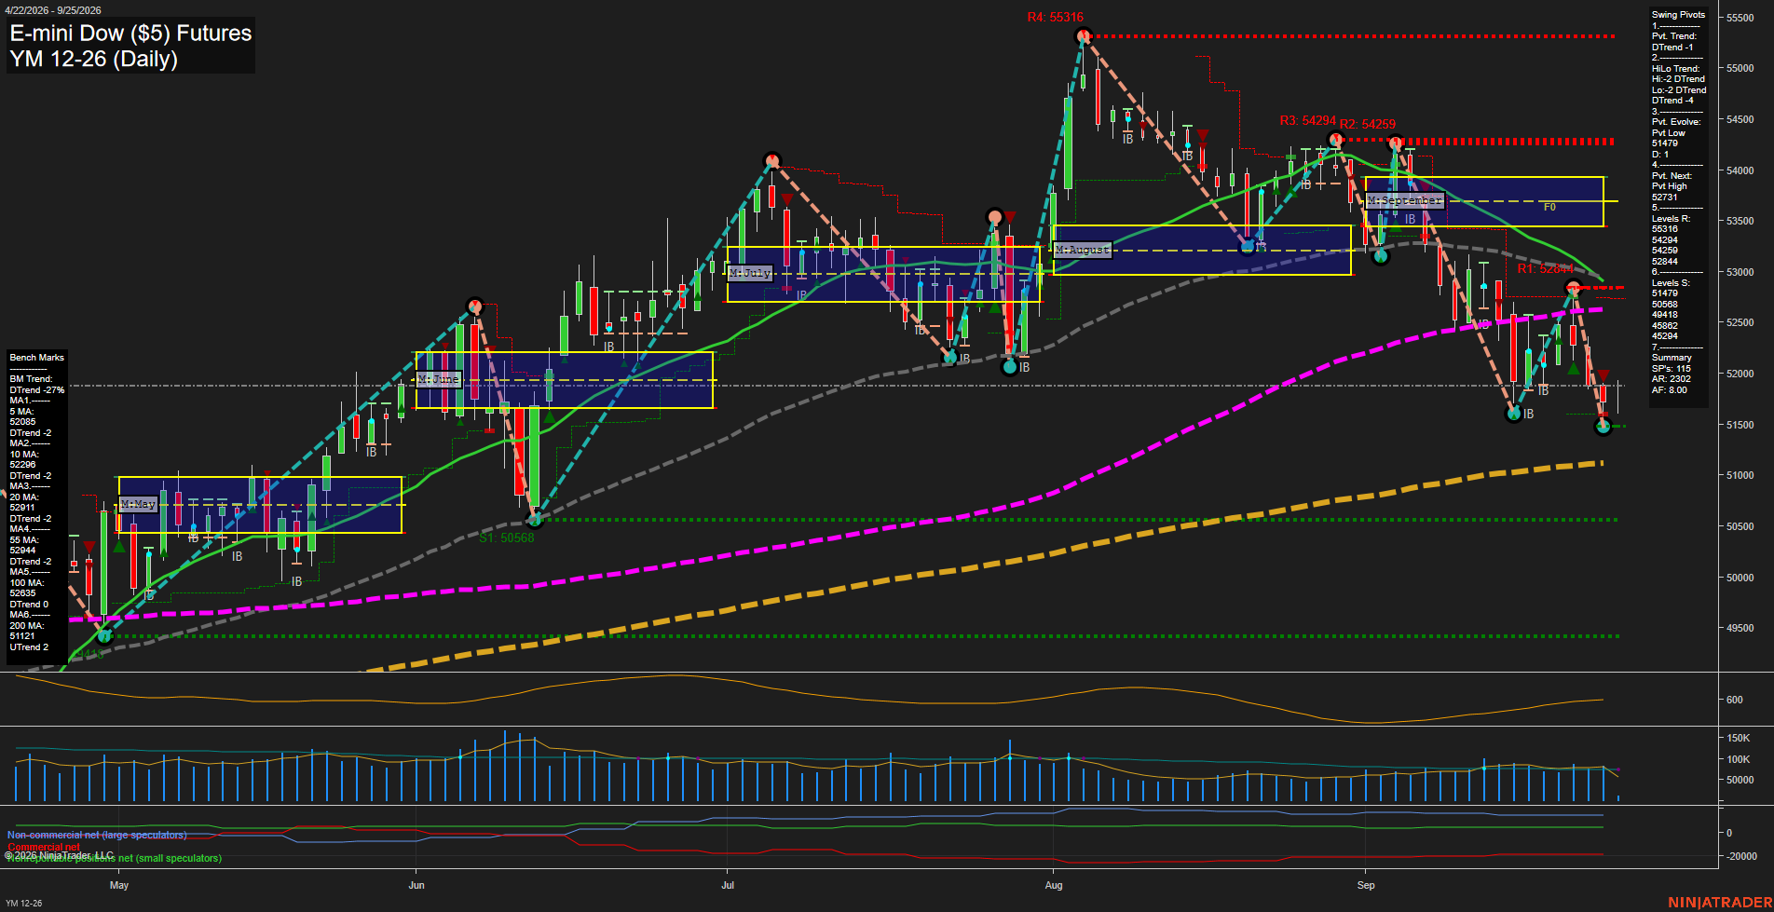1774x912 pixels.
Task: Click the Levels S: heading in Swing Pivots
Action: [1671, 283]
